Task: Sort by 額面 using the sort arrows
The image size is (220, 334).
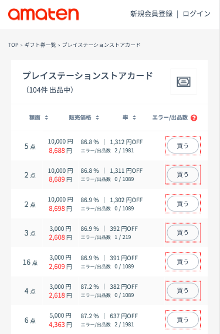Action: coord(46,117)
